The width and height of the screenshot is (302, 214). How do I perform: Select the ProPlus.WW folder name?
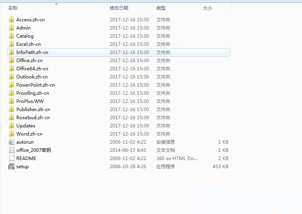(30, 101)
